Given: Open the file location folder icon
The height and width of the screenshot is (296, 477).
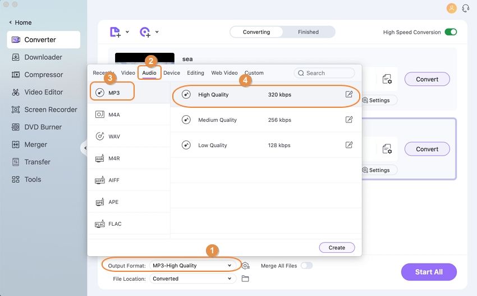Looking at the screenshot, I should (x=245, y=279).
